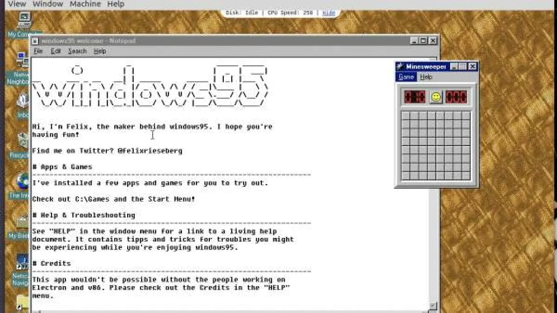Click The Internet desktop icon
This screenshot has height=313, width=557.
tap(22, 182)
